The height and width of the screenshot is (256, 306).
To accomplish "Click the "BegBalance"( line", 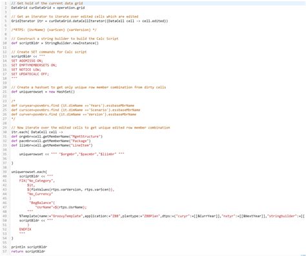I will click(42, 203).
